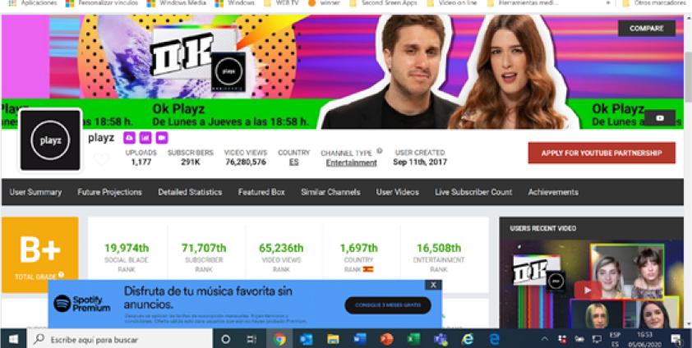
Task: Open PowerPoint from the Windows taskbar
Action: [386, 338]
